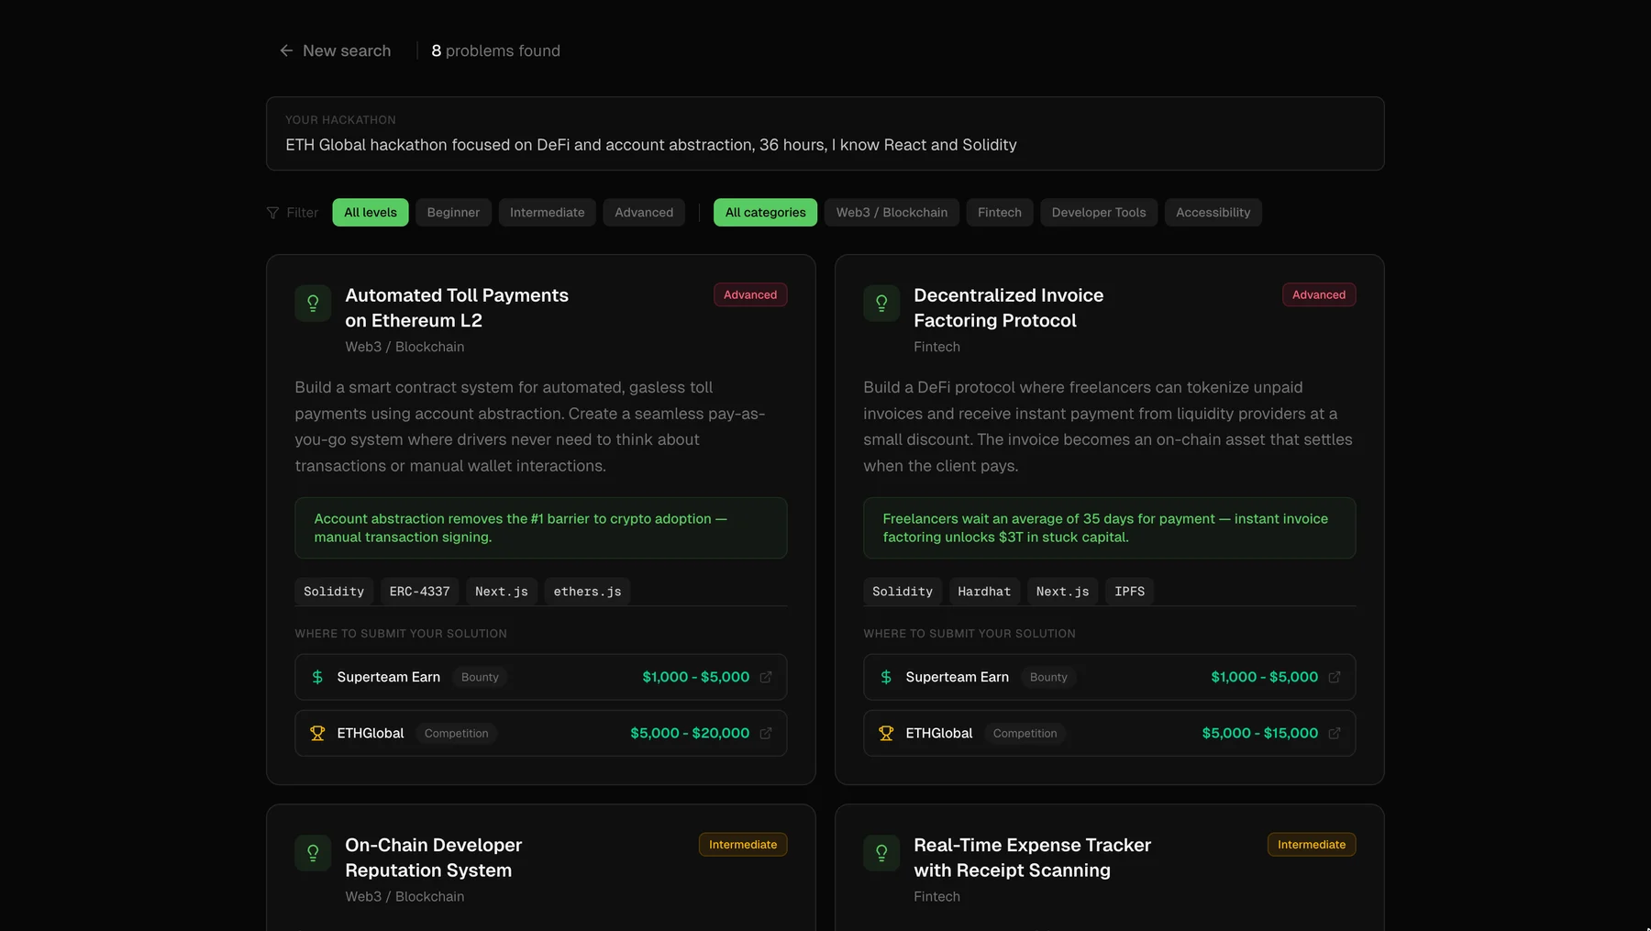Filter by Fintech category chip
The width and height of the screenshot is (1651, 931).
1000,212
